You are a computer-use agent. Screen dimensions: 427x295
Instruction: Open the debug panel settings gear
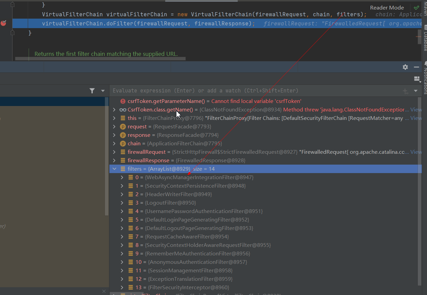(405, 67)
